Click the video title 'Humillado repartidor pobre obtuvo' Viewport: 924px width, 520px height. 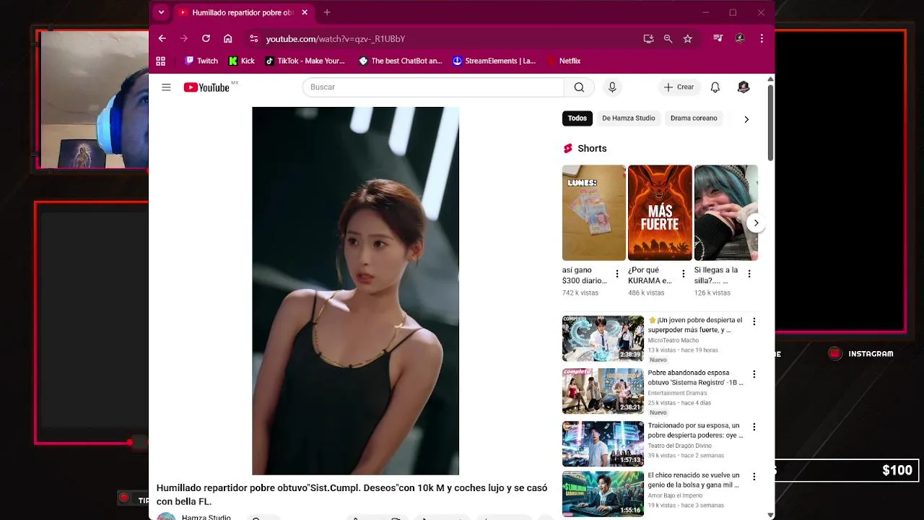tap(352, 495)
